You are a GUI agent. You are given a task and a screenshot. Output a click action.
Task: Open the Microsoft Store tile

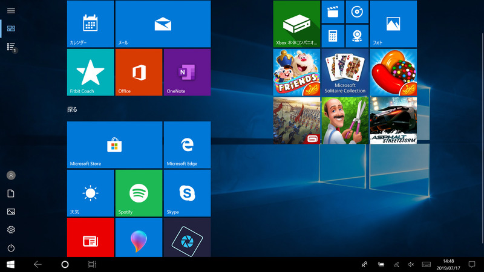click(x=114, y=144)
